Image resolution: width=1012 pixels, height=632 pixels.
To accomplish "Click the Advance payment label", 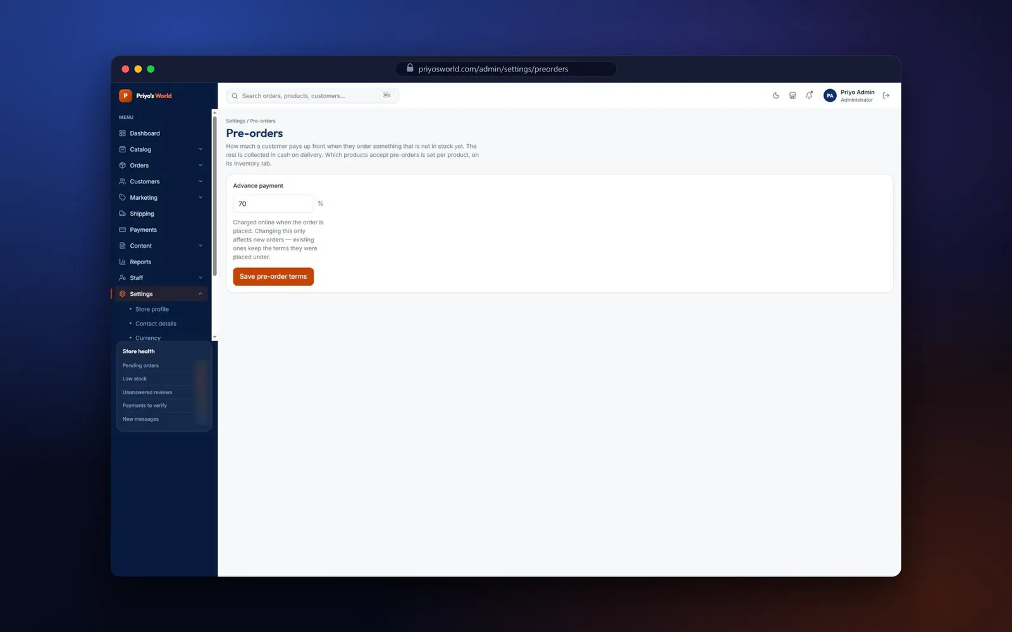I will click(258, 186).
